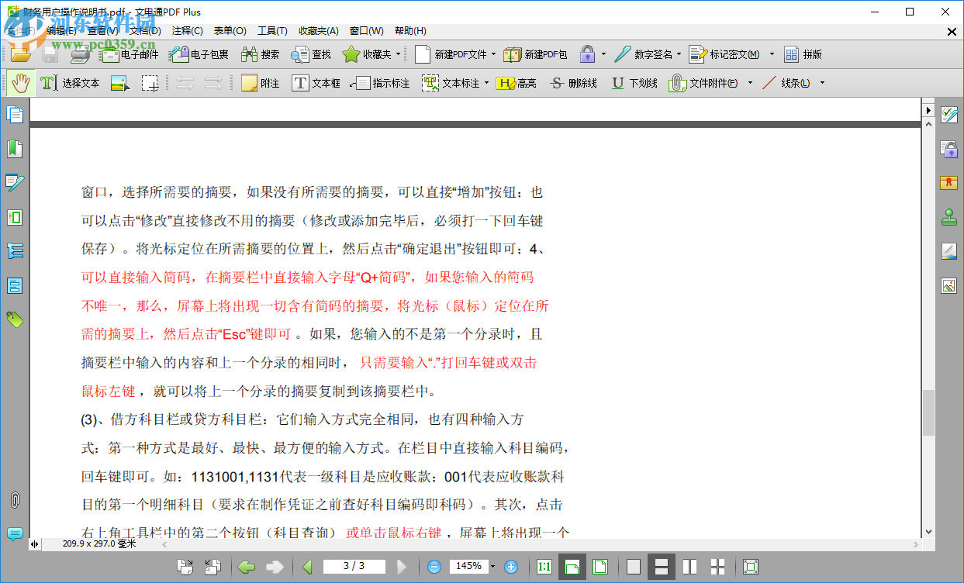964x583 pixels.
Task: Open the zoom percentage dropdown
Action: tap(492, 566)
